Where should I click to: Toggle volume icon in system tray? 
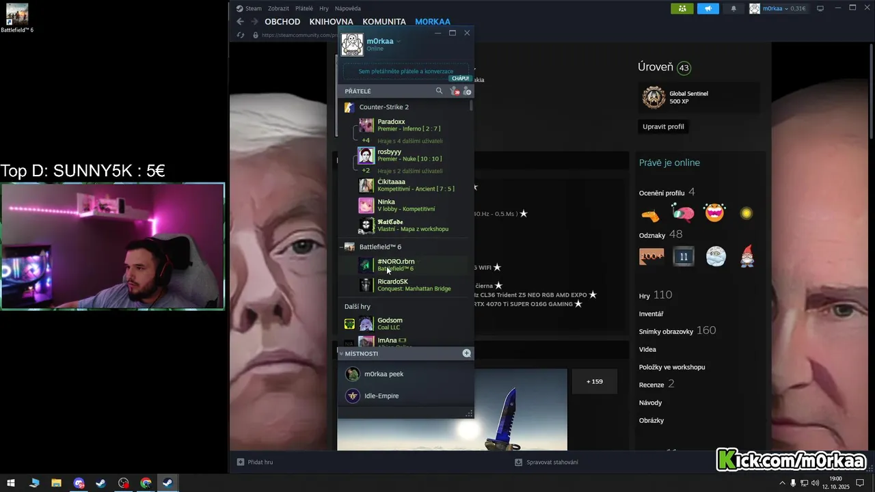pos(815,483)
